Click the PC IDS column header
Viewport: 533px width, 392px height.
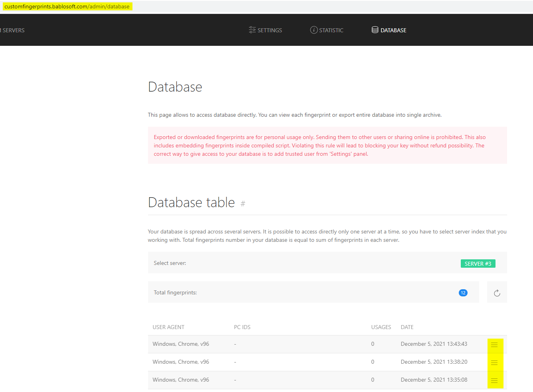coord(242,327)
